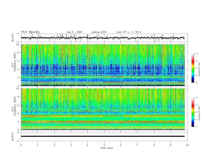The image size is (211, 163).
Task: Click the '-3' tick on upper colorbar
Action: (196, 54)
